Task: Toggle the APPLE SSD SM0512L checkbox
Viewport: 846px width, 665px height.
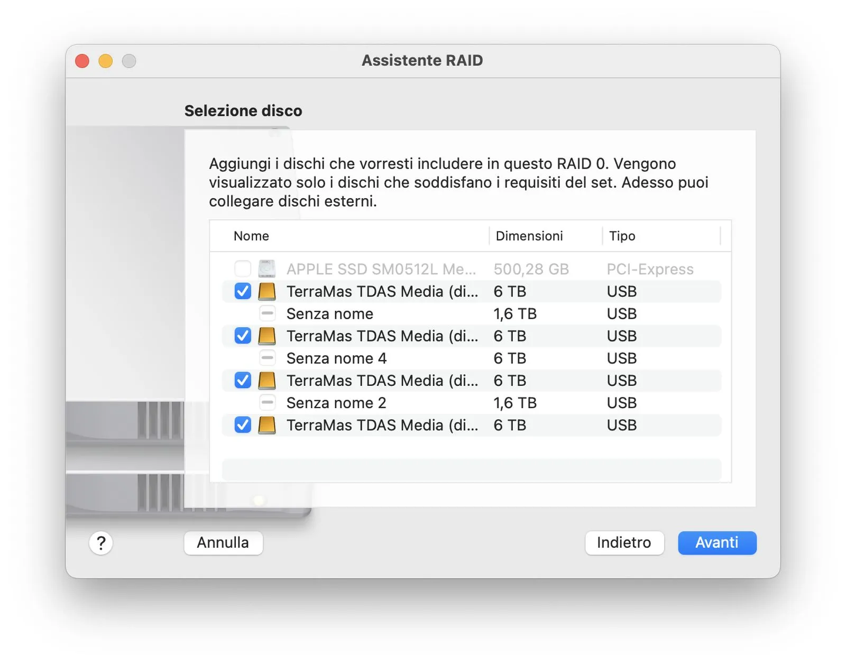Action: pos(243,269)
